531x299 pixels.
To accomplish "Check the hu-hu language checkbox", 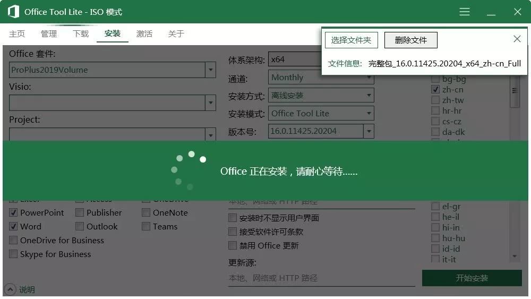I will (x=435, y=238).
